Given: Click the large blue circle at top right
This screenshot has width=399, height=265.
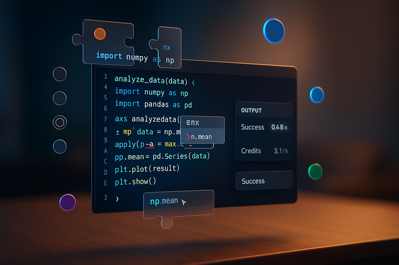Looking at the screenshot, I should pyautogui.click(x=274, y=30).
